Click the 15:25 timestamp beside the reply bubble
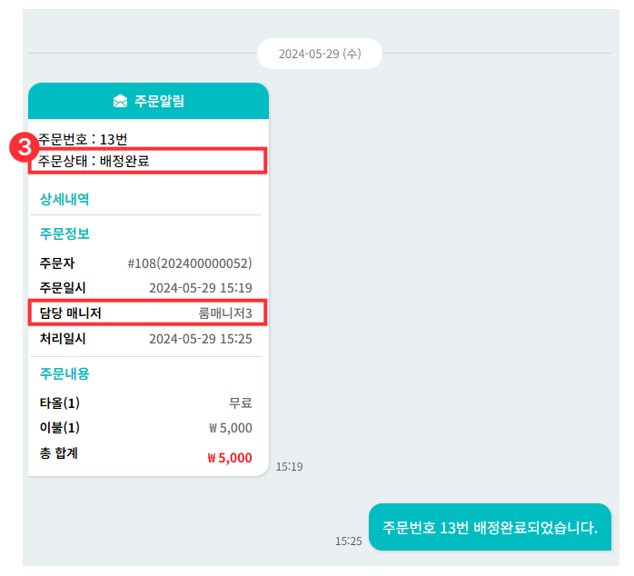 (x=348, y=541)
